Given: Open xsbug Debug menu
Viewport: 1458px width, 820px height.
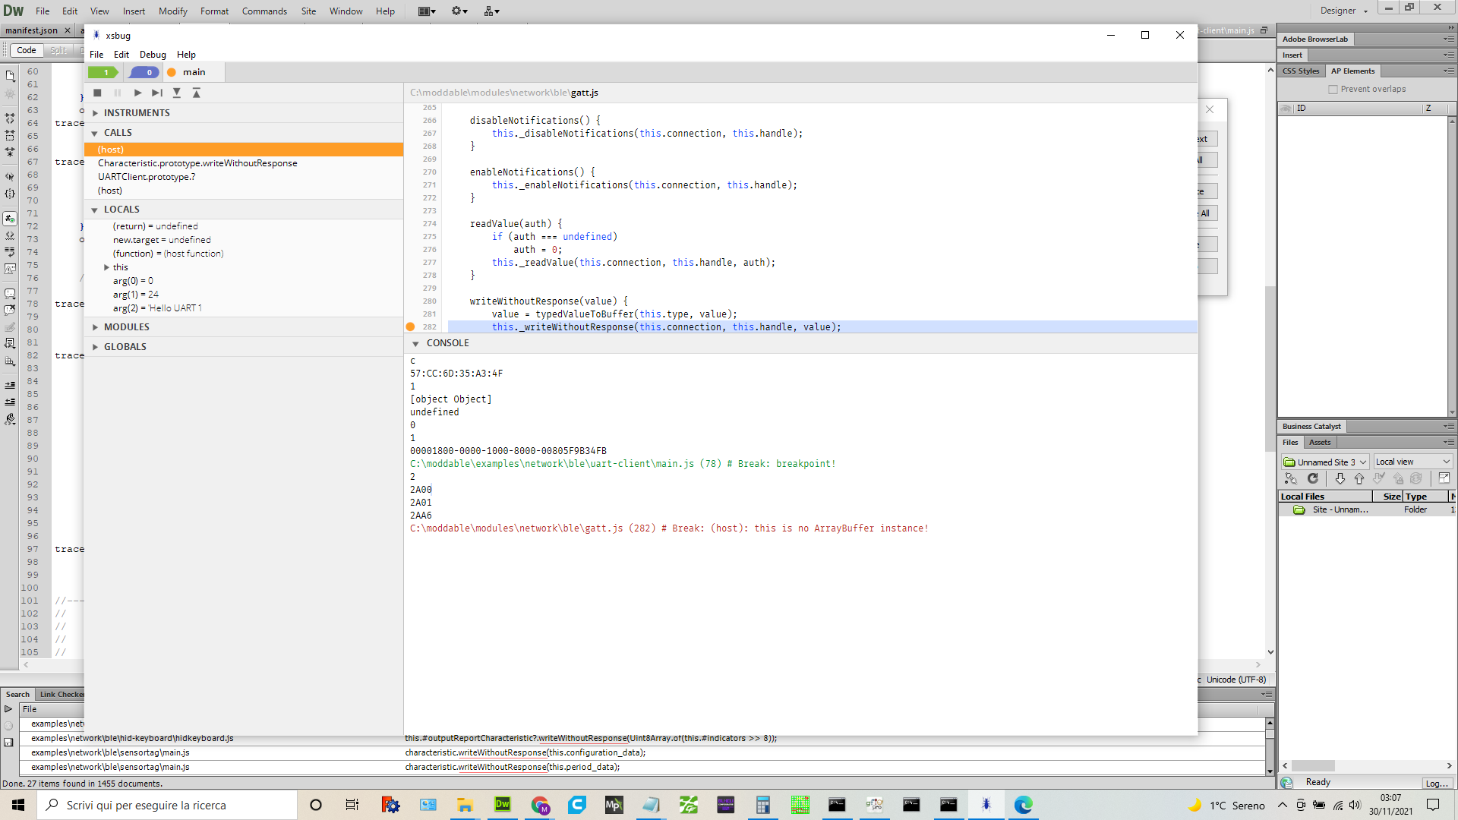Looking at the screenshot, I should pyautogui.click(x=153, y=55).
